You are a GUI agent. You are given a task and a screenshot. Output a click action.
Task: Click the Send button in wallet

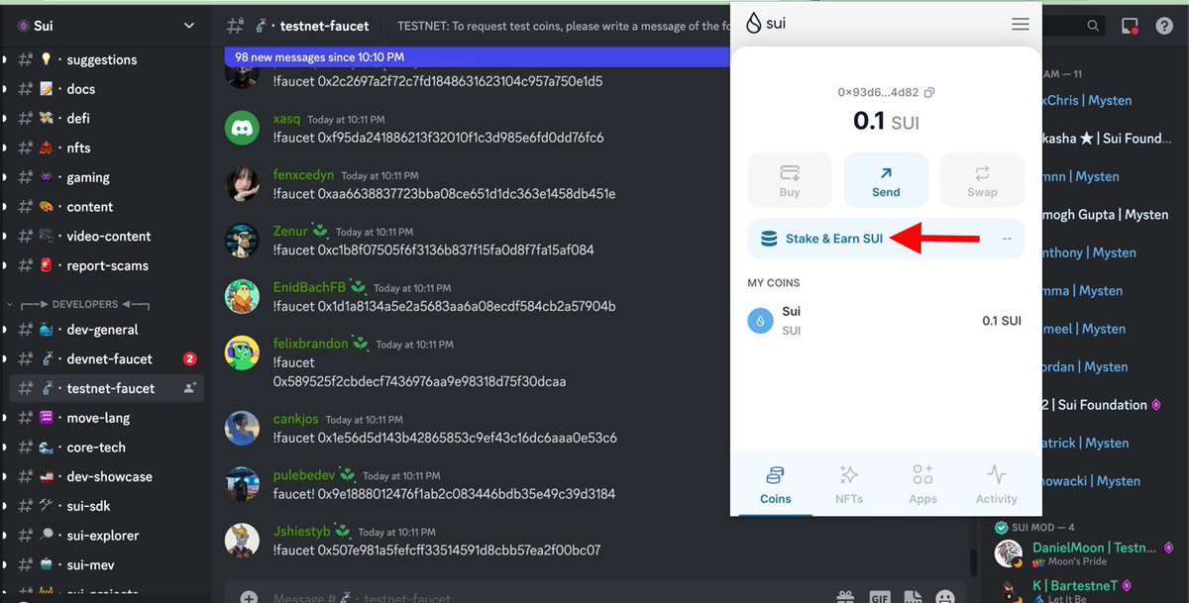click(x=886, y=180)
